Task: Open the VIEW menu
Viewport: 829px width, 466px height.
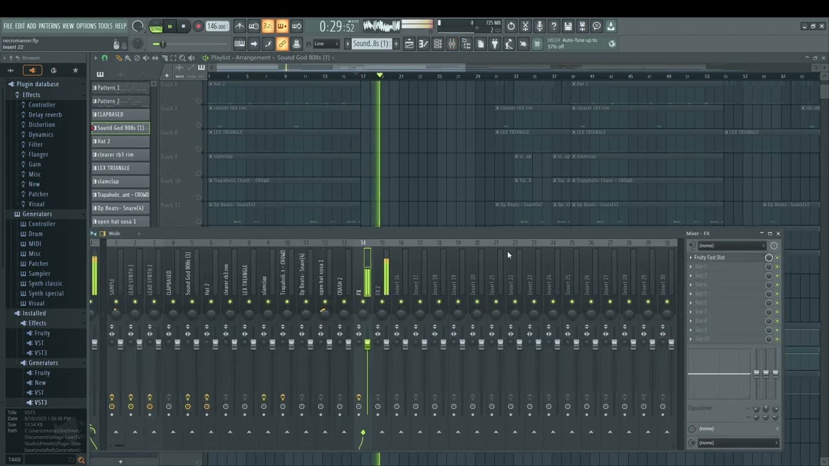Action: (x=68, y=27)
